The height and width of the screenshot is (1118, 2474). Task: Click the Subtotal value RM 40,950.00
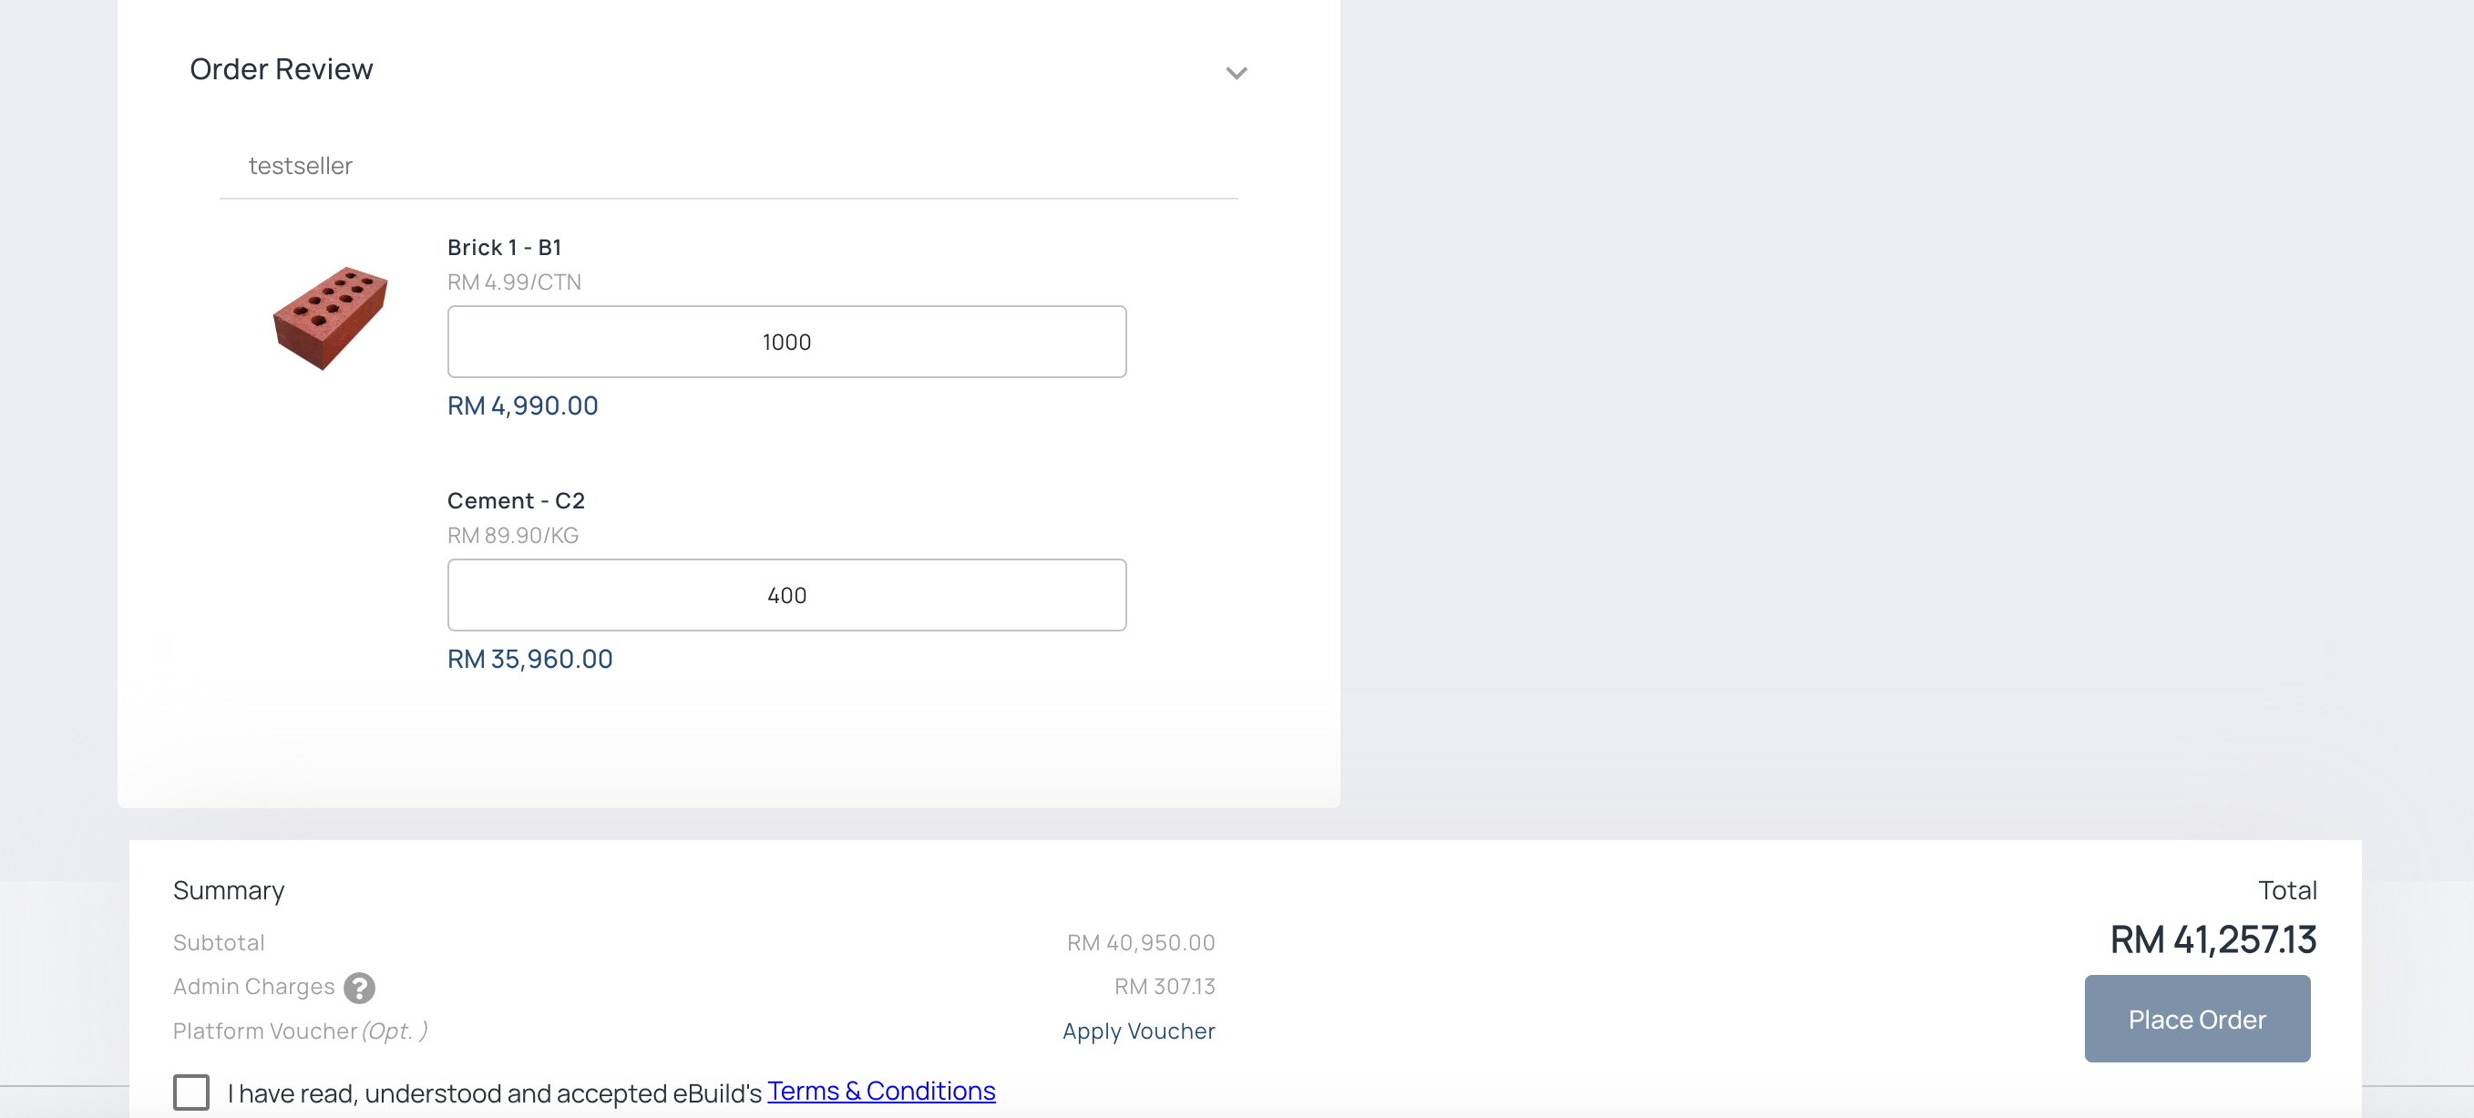pos(1140,942)
